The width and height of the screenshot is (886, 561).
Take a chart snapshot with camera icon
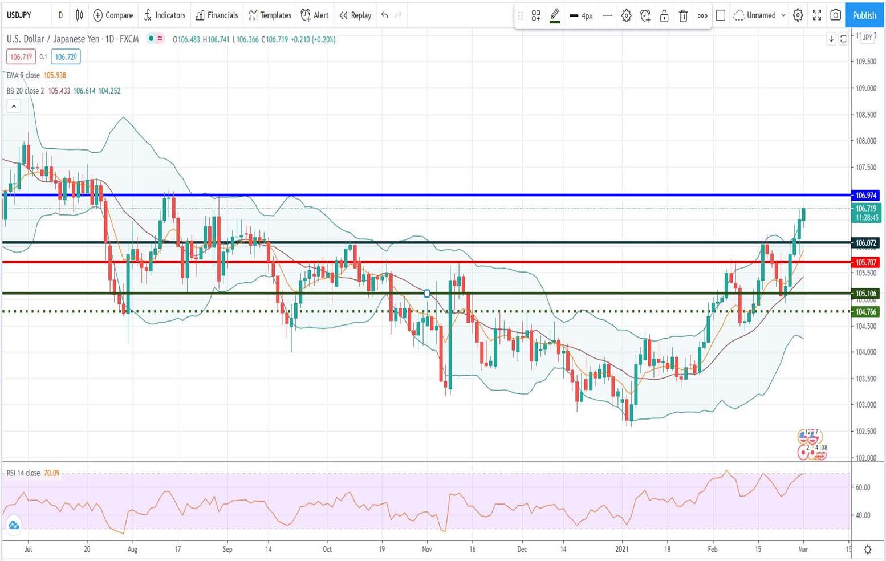pyautogui.click(x=835, y=15)
